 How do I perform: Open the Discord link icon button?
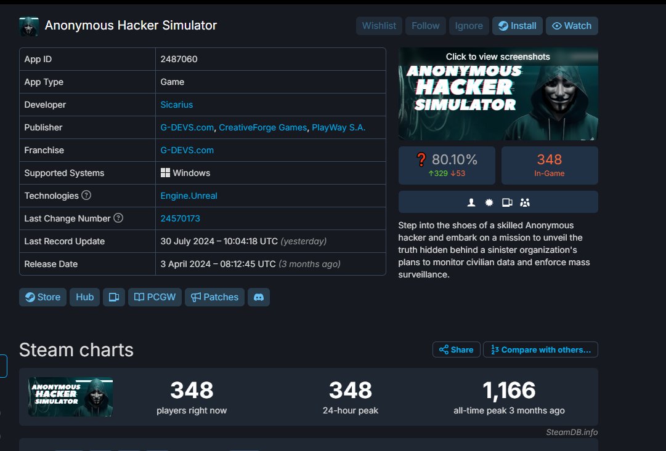click(259, 297)
